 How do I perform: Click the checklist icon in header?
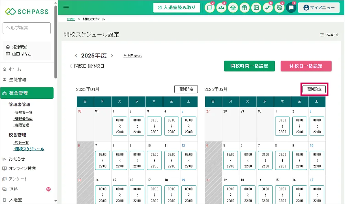(x=256, y=8)
